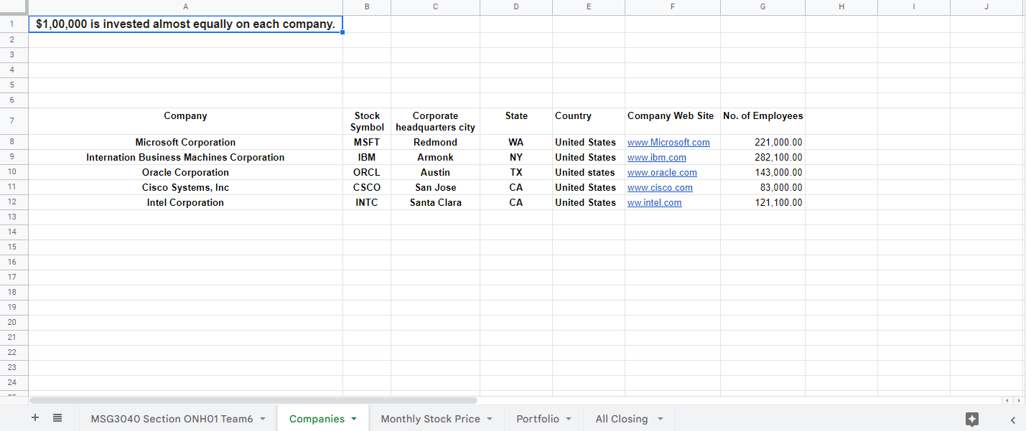
Task: Open All Closing tab dropdown arrow
Action: [x=661, y=420]
